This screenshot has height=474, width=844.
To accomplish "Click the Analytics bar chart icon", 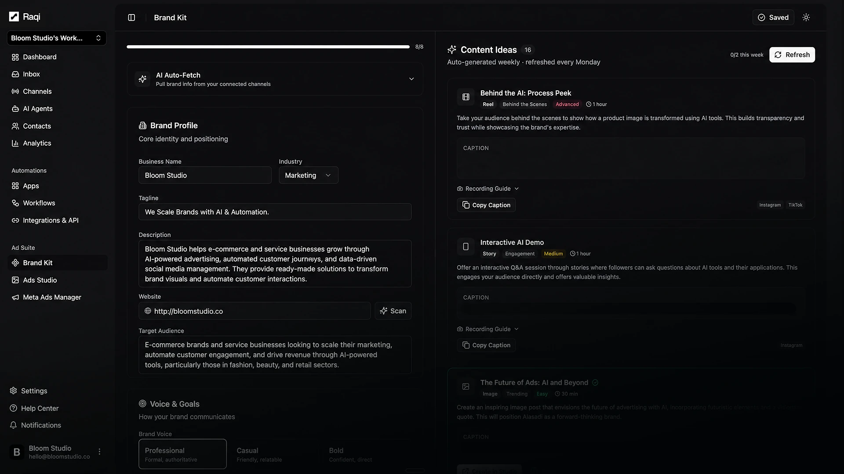I will 15,143.
